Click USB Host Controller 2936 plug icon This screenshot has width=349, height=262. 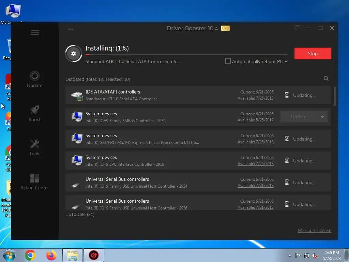[76, 207]
